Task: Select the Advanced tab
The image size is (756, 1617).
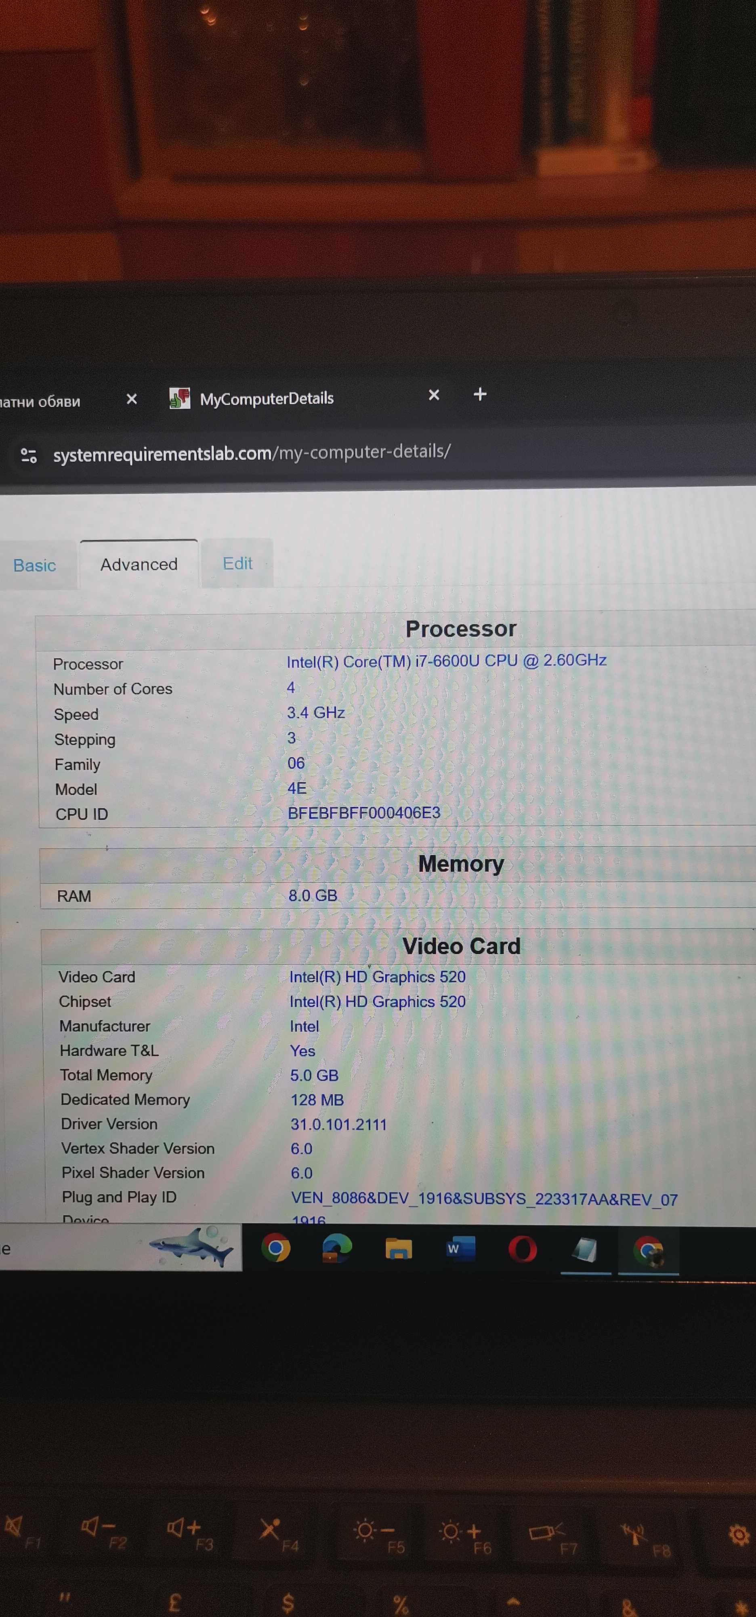Action: 139,564
